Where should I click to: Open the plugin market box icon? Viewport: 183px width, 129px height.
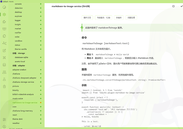tap(4, 29)
